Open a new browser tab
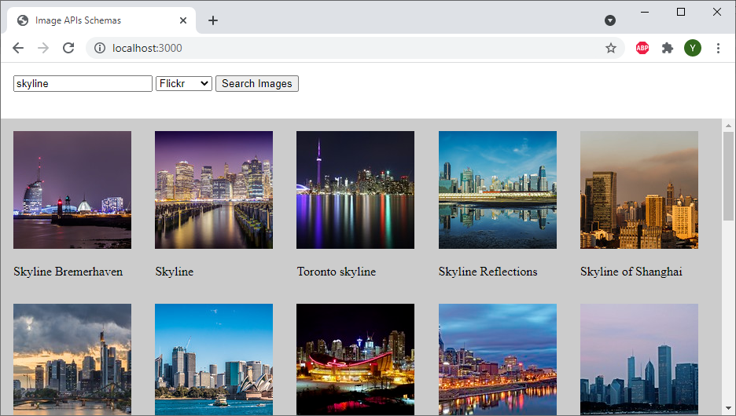This screenshot has height=416, width=736. pyautogui.click(x=212, y=20)
